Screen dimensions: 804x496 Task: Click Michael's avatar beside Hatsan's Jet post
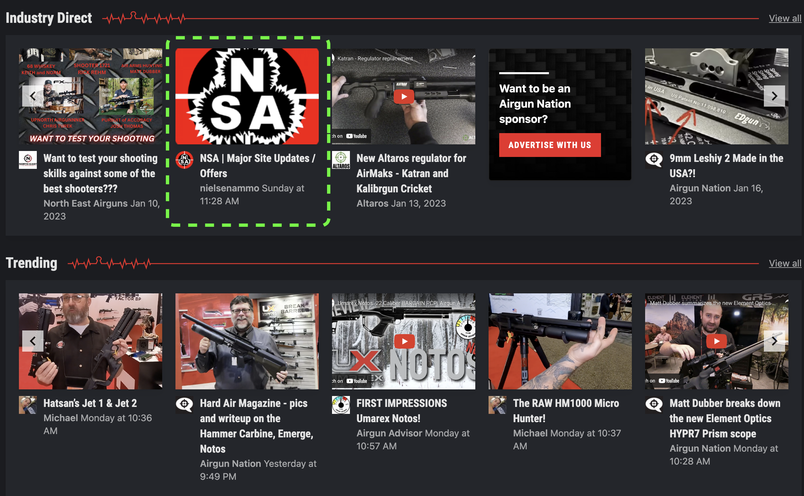(x=28, y=405)
